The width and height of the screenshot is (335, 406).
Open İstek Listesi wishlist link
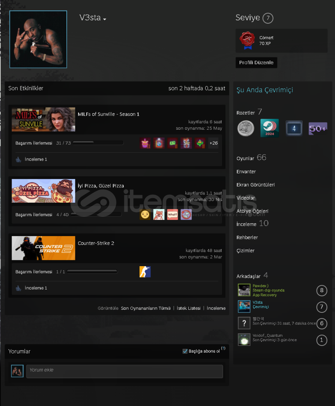tap(189, 308)
